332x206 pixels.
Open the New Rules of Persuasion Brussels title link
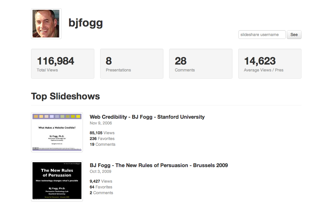(x=159, y=165)
